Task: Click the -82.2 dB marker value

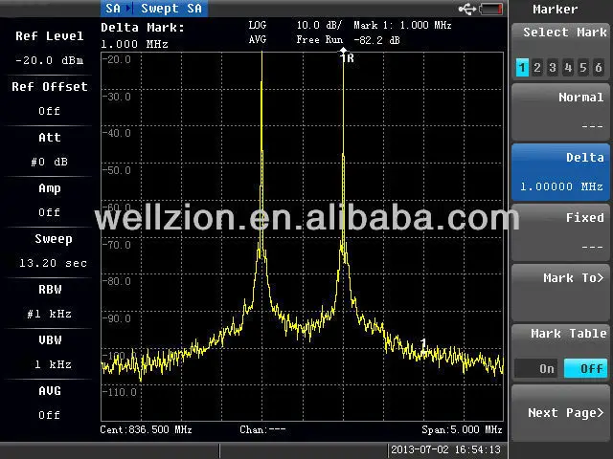Action: click(376, 40)
